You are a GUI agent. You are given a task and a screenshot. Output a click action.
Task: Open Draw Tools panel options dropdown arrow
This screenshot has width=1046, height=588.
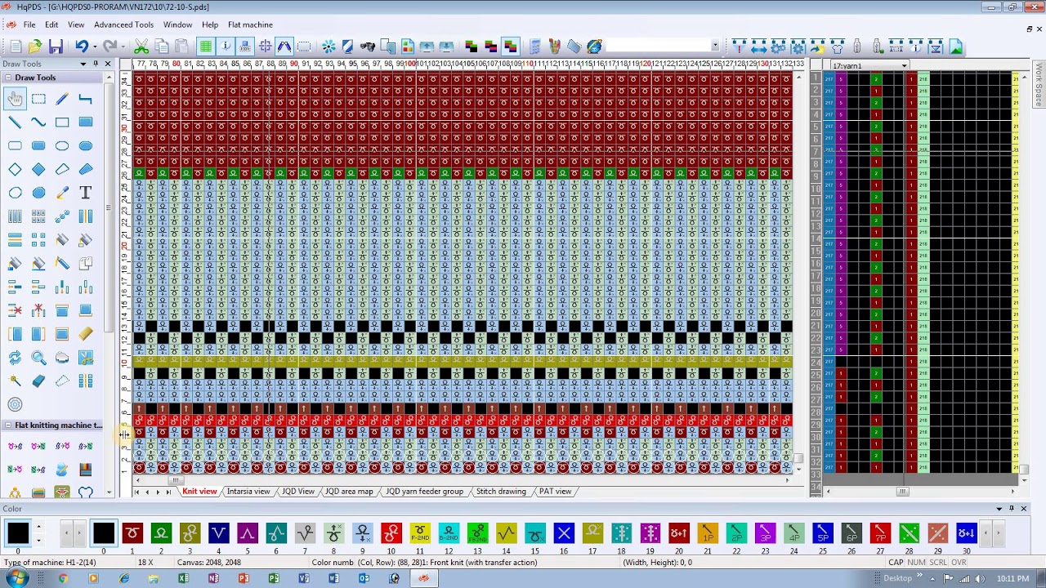[83, 64]
